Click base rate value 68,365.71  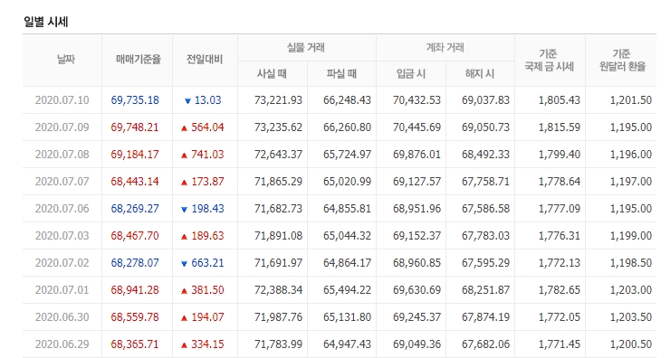[135, 344]
